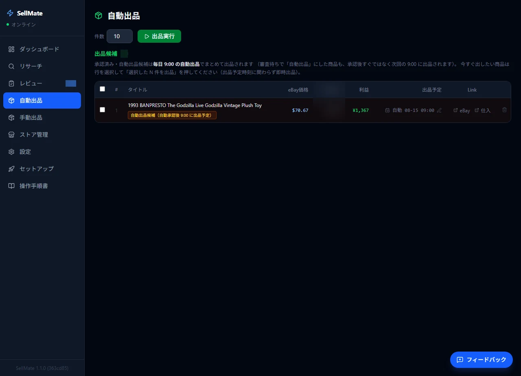The width and height of the screenshot is (521, 376).
Task: Open the eBay external link
Action: (462, 111)
